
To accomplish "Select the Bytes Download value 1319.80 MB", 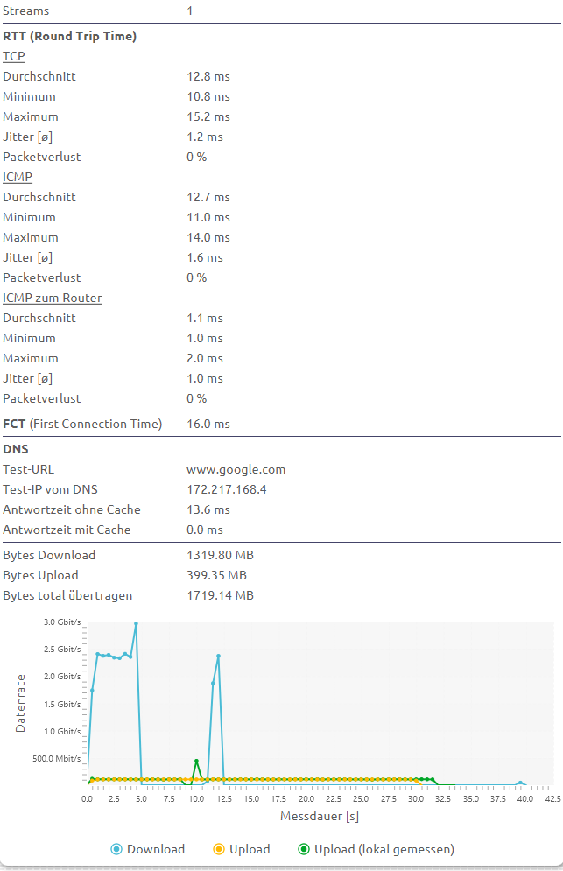I will pyautogui.click(x=220, y=555).
